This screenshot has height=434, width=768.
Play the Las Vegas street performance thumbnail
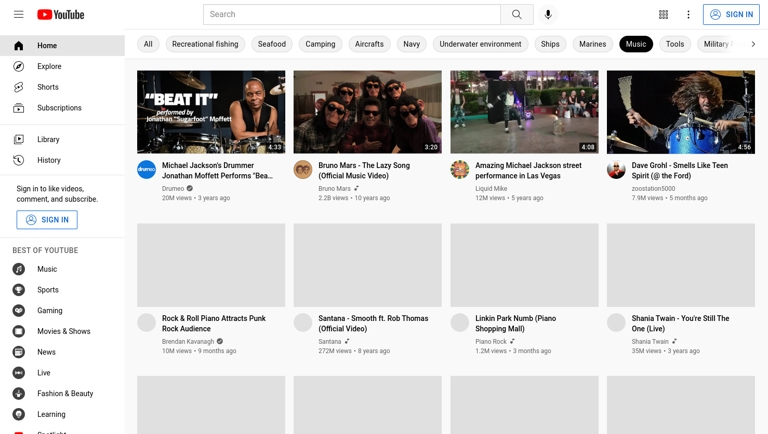pos(524,112)
